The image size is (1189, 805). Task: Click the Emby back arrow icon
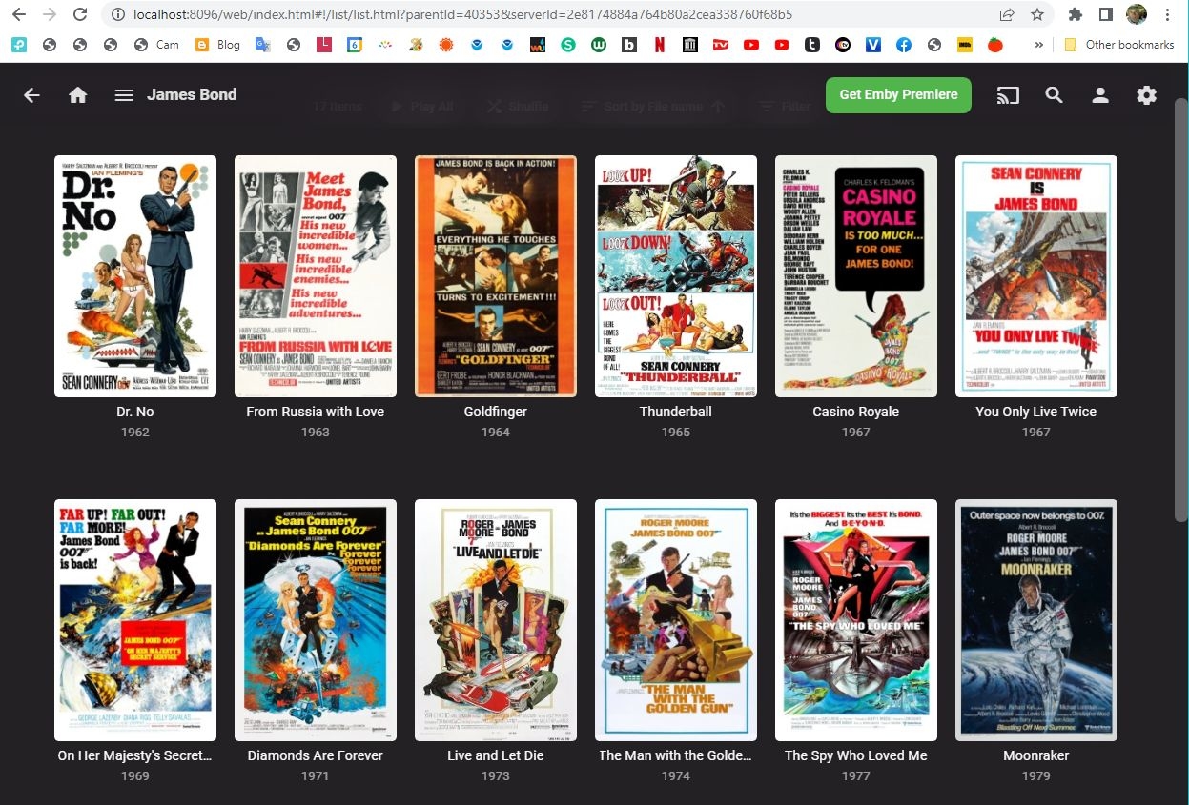(x=31, y=95)
